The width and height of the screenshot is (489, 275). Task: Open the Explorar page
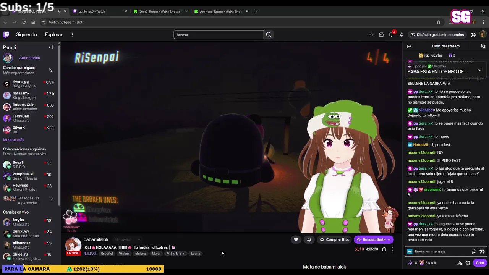point(53,35)
